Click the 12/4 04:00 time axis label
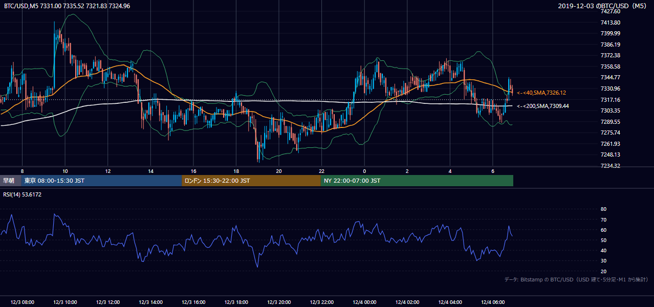This screenshot has width=654, height=307. click(x=449, y=302)
